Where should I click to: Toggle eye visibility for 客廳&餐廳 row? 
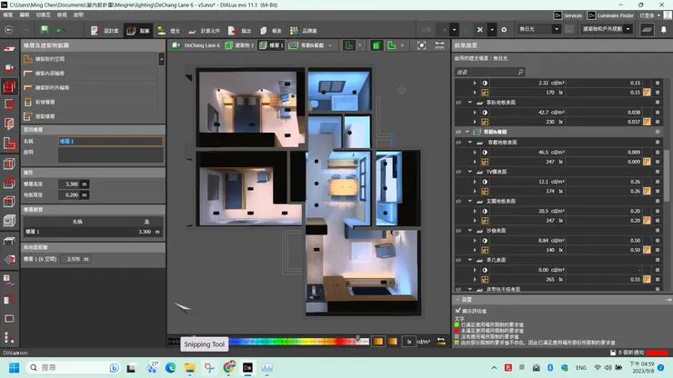[458, 132]
